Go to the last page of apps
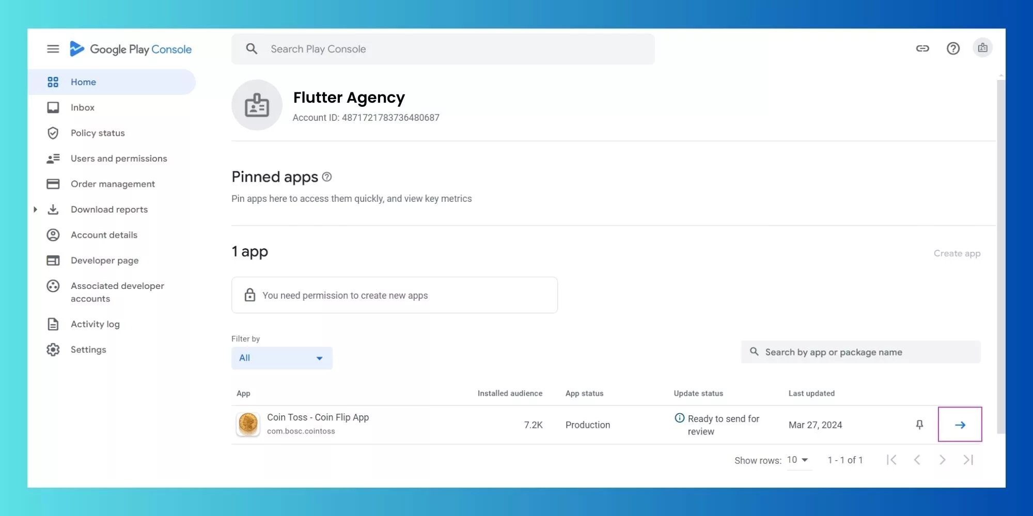 (968, 460)
